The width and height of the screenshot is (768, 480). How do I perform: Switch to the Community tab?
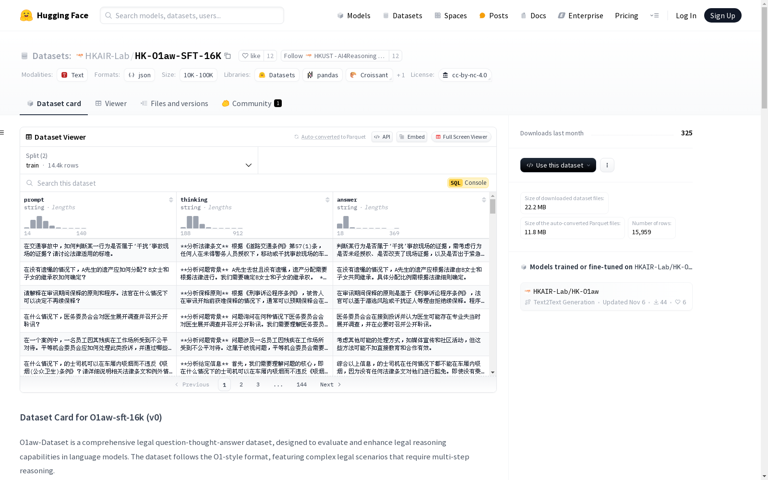pyautogui.click(x=252, y=103)
